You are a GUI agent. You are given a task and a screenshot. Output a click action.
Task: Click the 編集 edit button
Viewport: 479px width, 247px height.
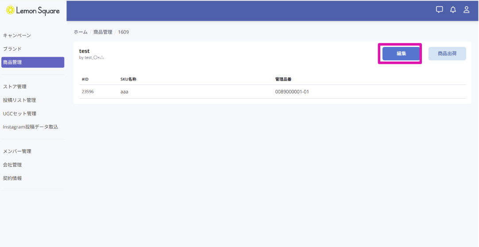click(x=401, y=54)
